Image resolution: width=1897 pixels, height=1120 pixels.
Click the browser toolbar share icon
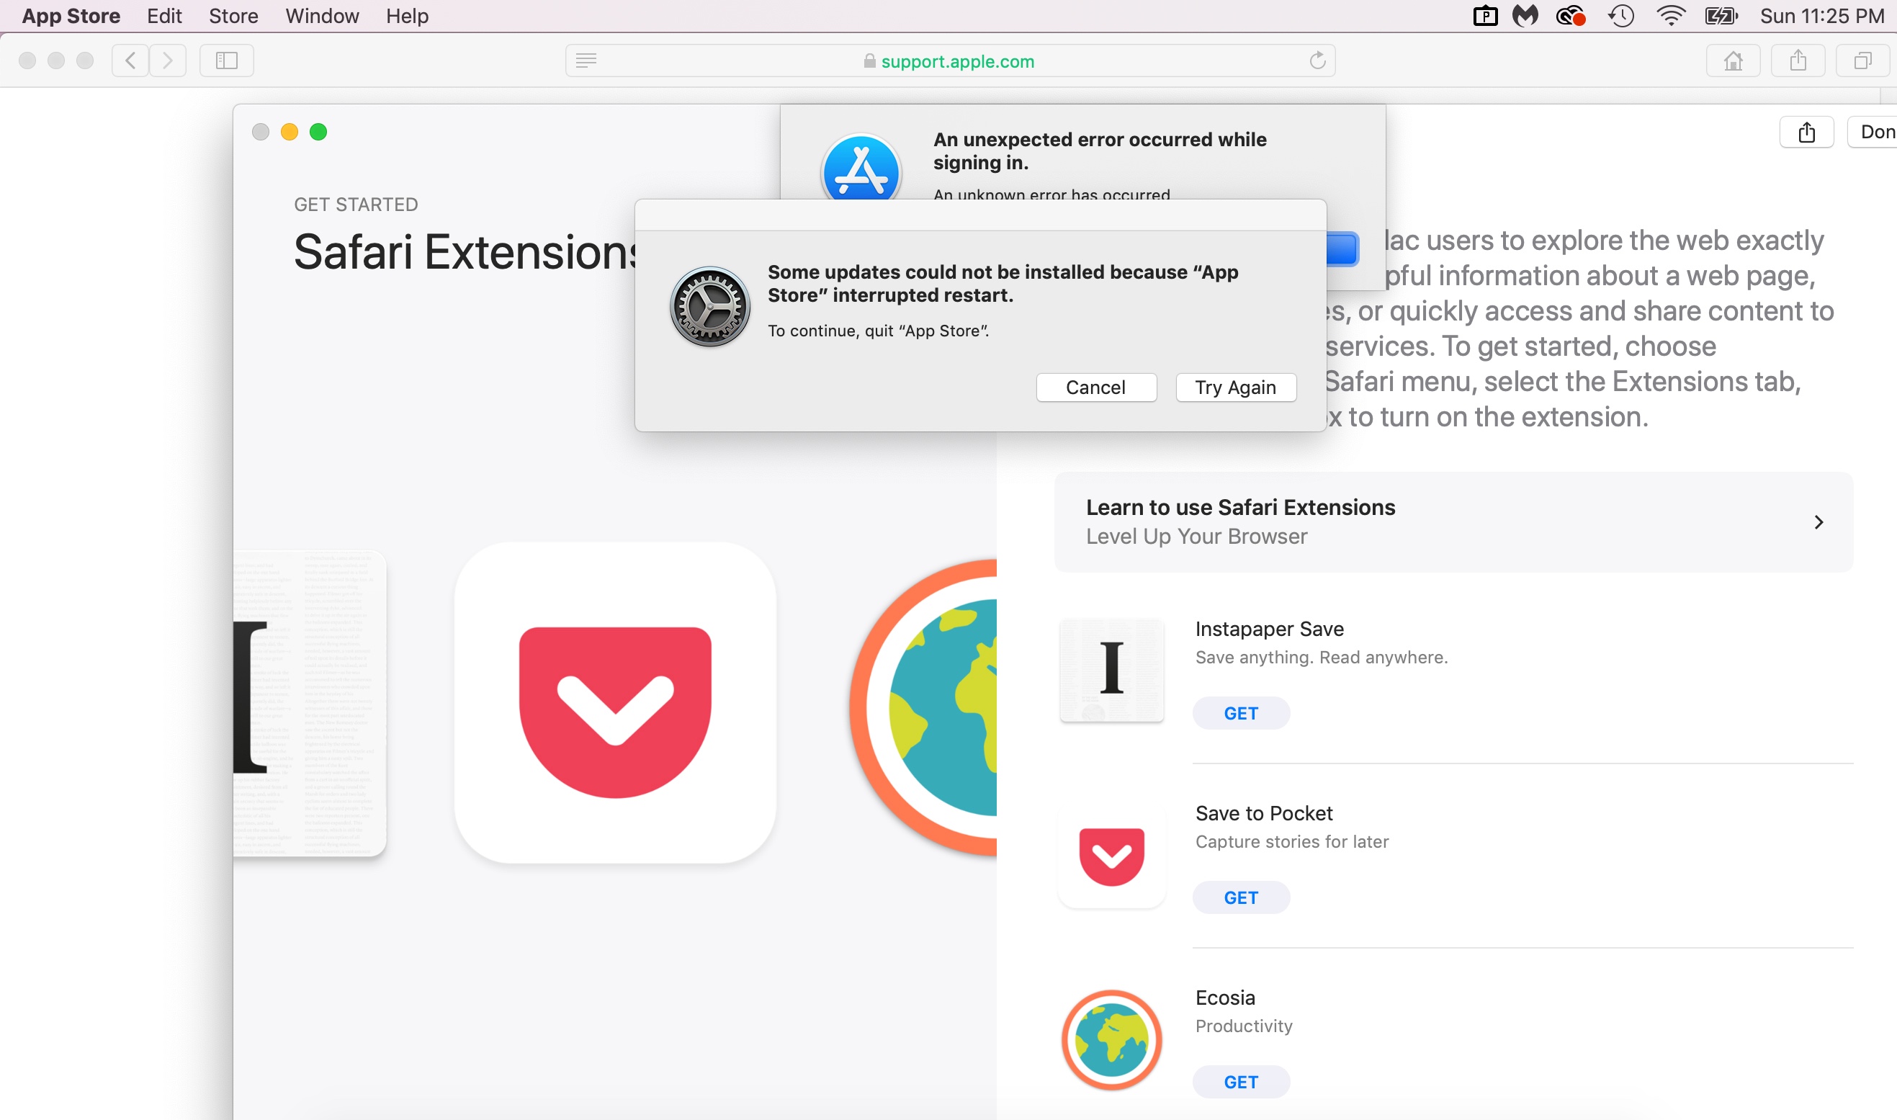click(1798, 61)
